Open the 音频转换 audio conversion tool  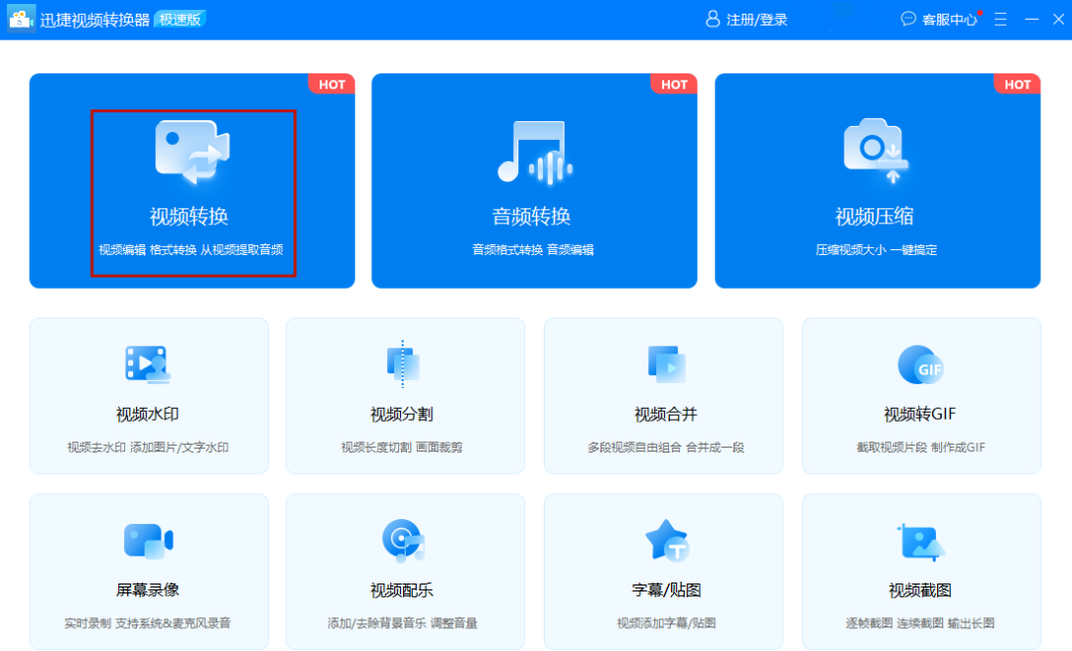coord(534,179)
